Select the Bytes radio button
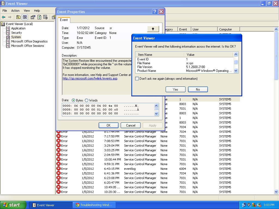Viewport: 279px width, 209px height. pos(73,100)
